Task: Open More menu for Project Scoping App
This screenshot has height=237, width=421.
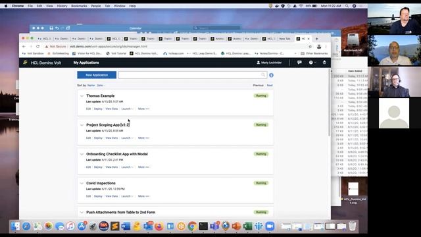Action: pos(143,138)
